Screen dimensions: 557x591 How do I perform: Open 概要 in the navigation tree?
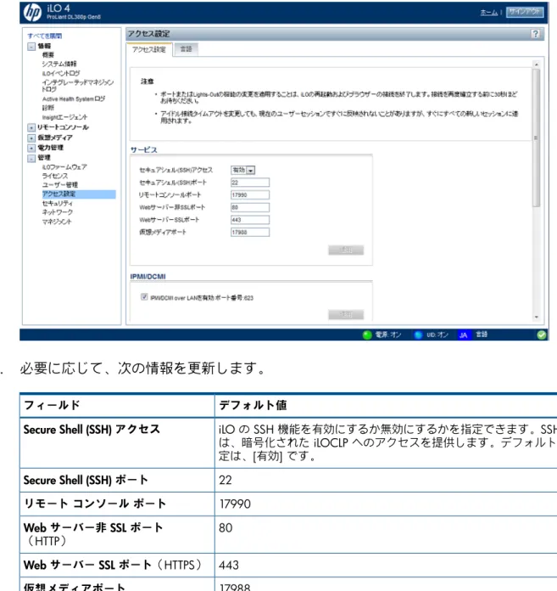[x=48, y=55]
